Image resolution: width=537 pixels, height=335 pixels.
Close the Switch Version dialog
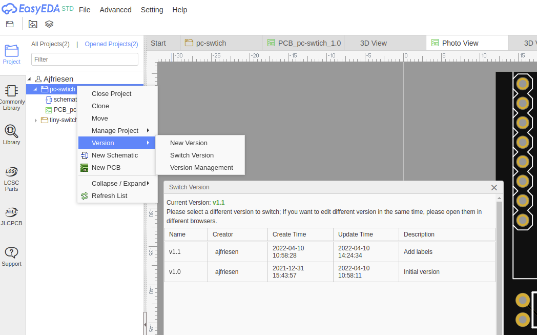point(494,188)
